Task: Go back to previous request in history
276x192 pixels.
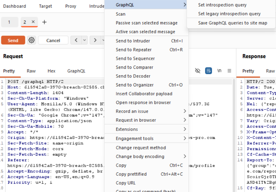Action: (76, 40)
